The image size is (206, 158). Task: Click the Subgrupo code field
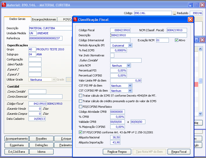click(x=32, y=54)
